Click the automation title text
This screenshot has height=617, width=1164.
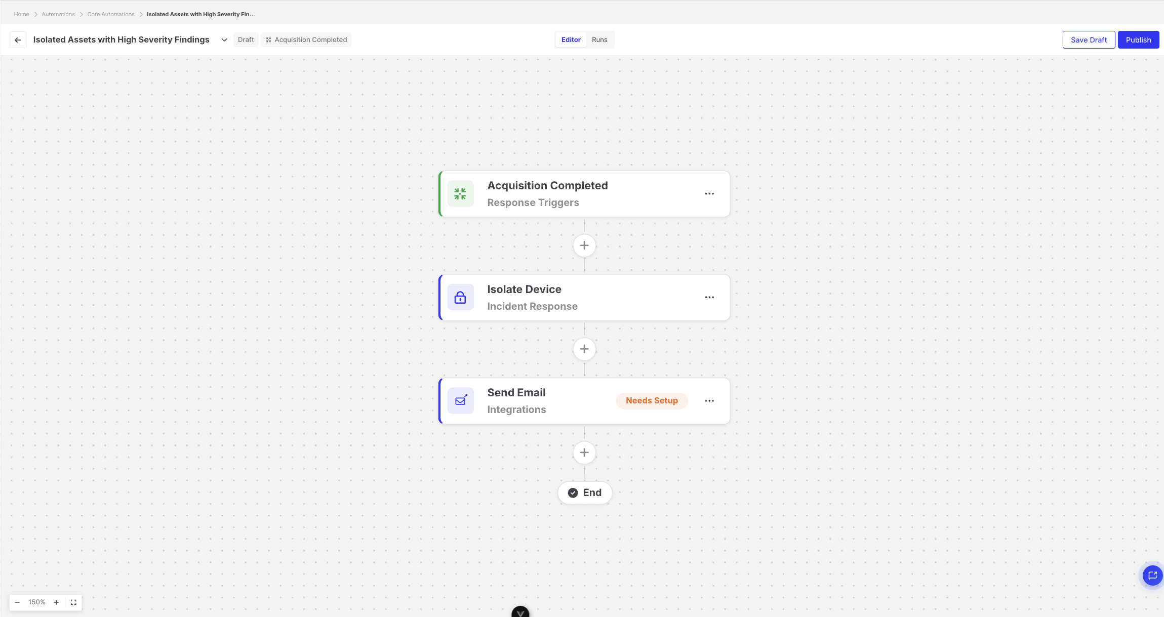tap(121, 40)
